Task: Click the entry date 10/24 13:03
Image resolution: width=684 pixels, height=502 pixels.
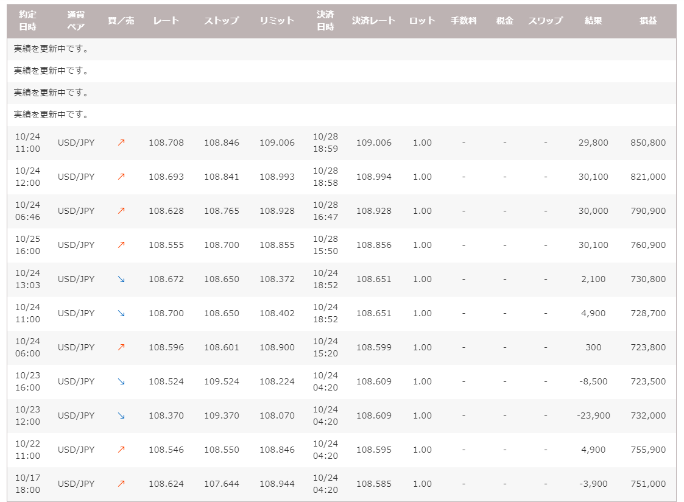Action: pyautogui.click(x=27, y=279)
